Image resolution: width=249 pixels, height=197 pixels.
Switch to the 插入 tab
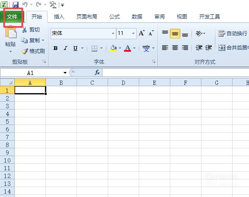click(59, 17)
